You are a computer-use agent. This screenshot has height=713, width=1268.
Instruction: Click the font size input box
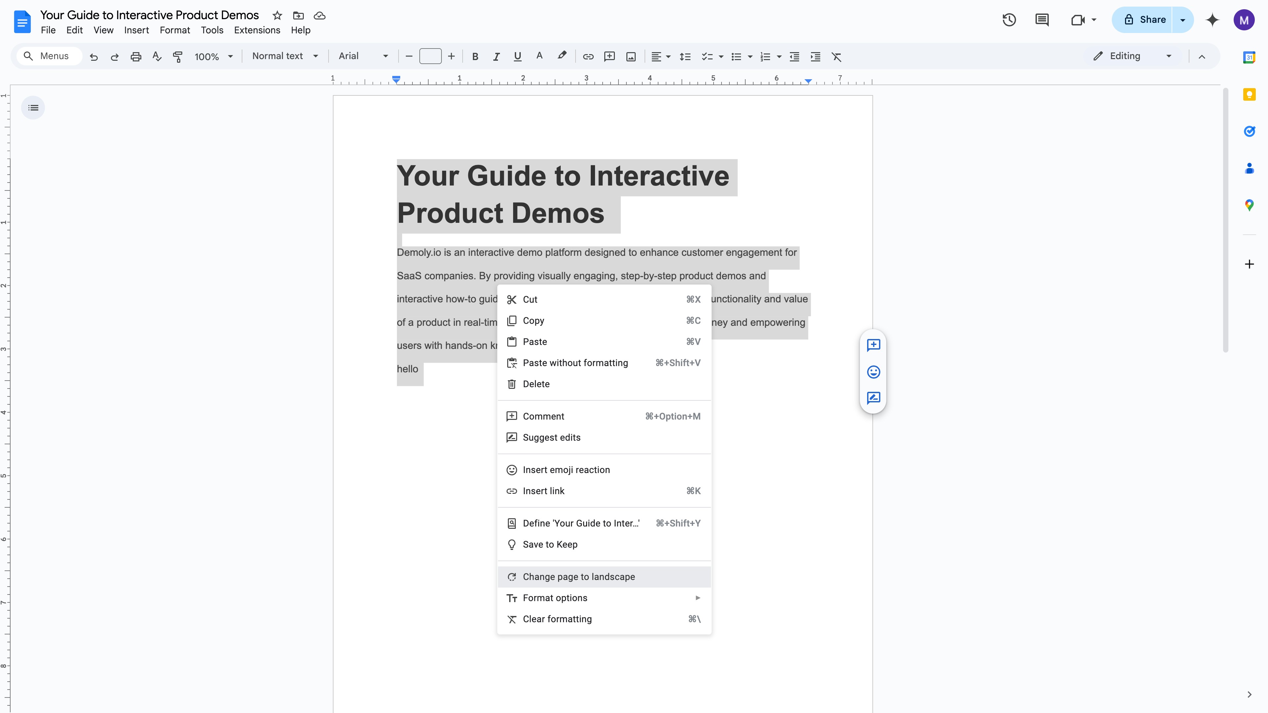pyautogui.click(x=430, y=56)
